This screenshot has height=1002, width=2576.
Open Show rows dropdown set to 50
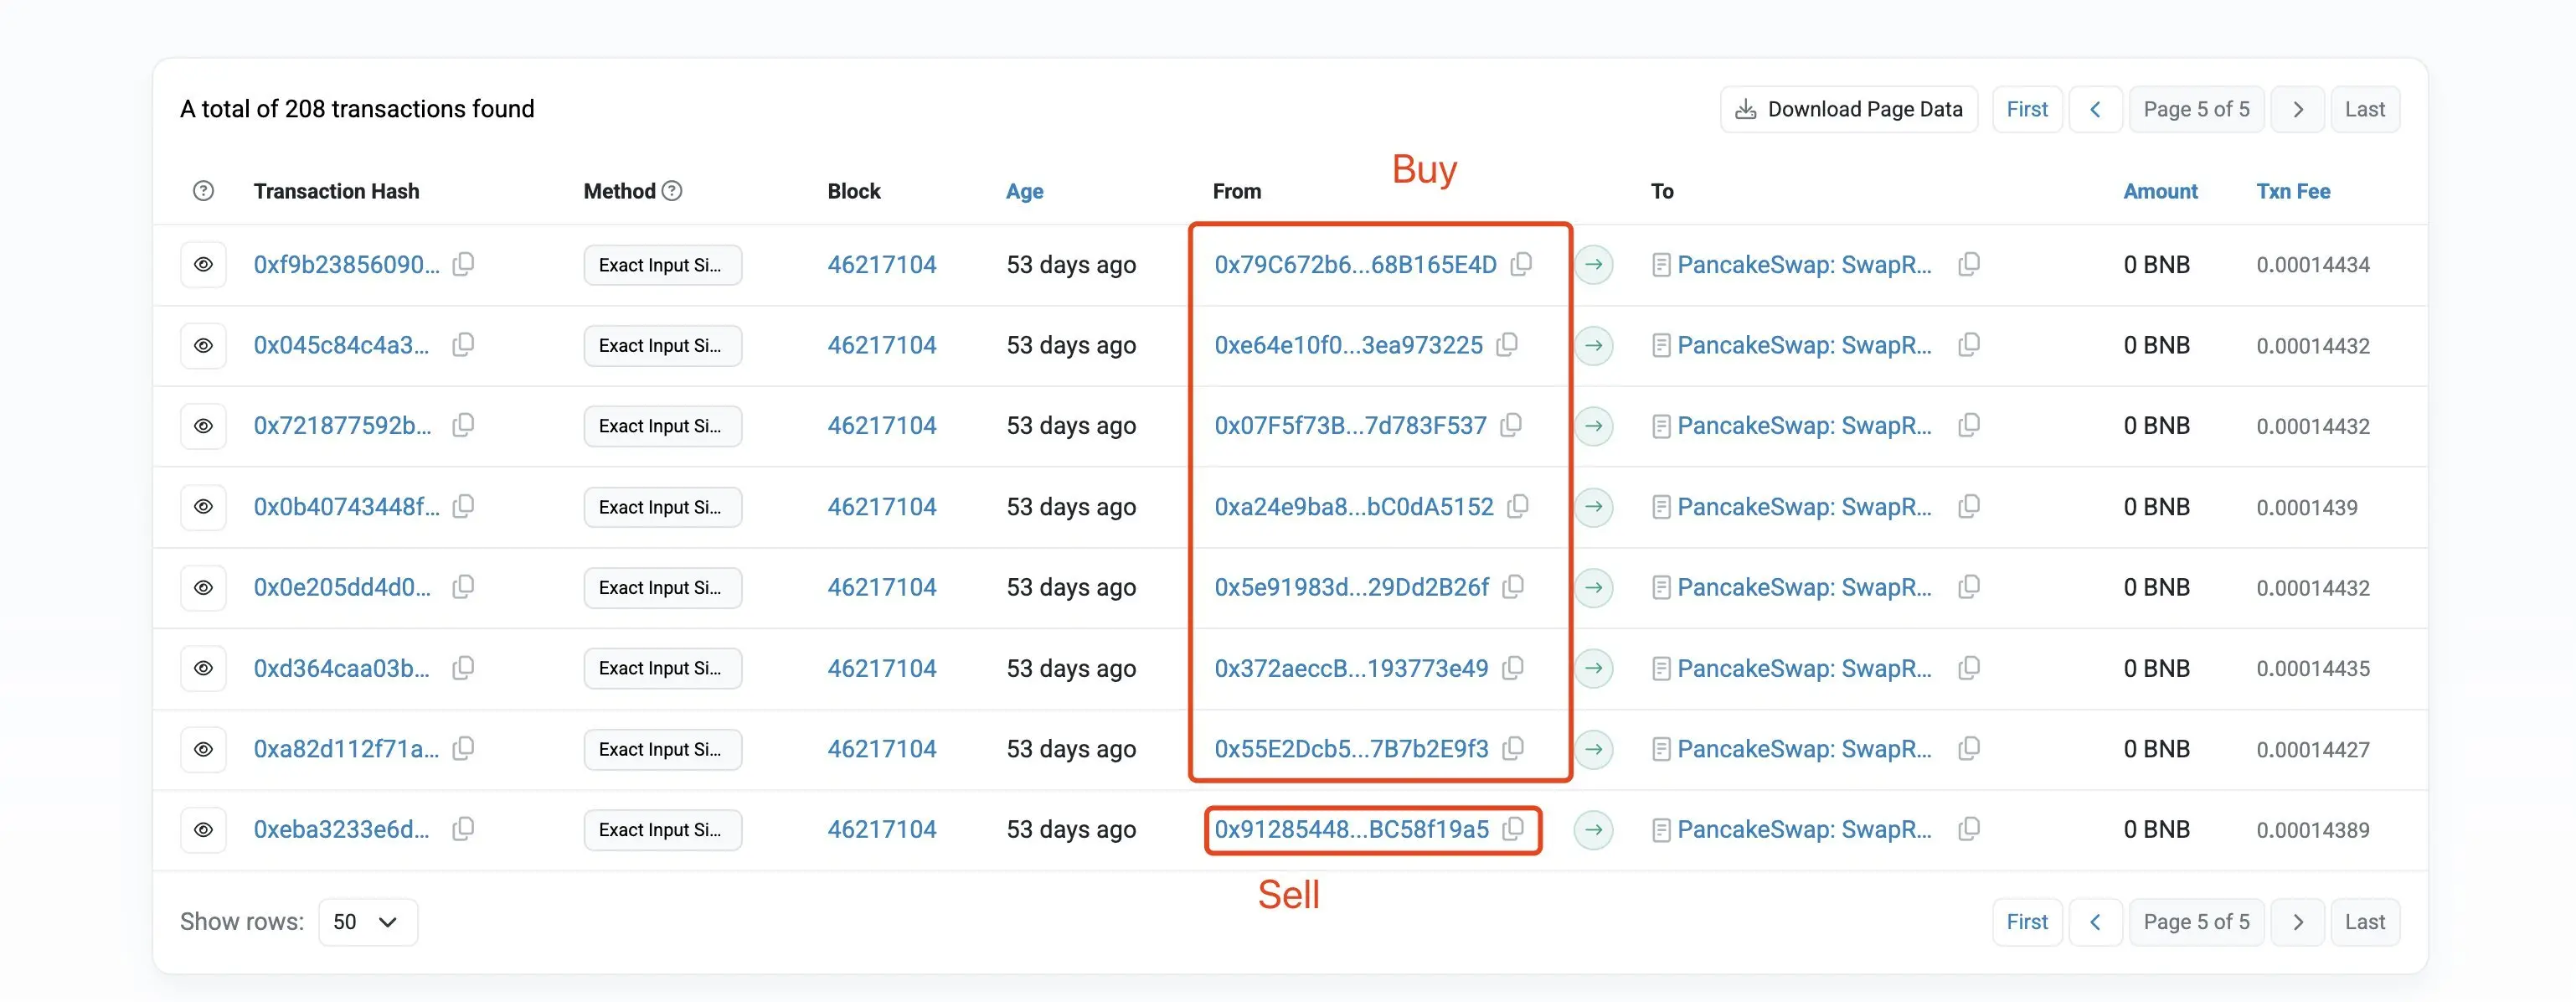coord(367,922)
